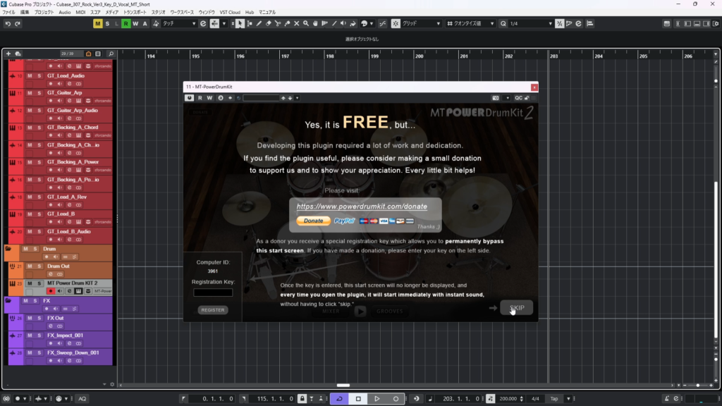This screenshot has width=722, height=406.
Task: Click the Undo arrow in toolbar
Action: (x=8, y=24)
